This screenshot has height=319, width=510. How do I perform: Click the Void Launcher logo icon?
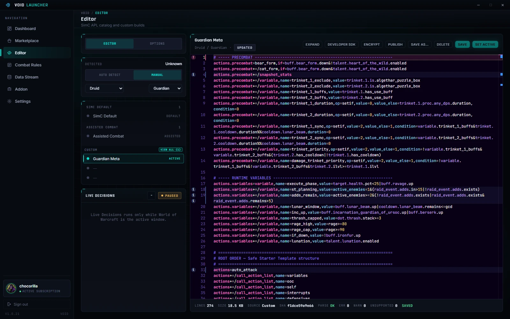coord(8,5)
